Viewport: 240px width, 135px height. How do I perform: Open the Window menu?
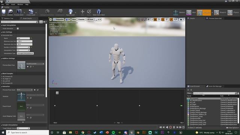click(x=20, y=4)
